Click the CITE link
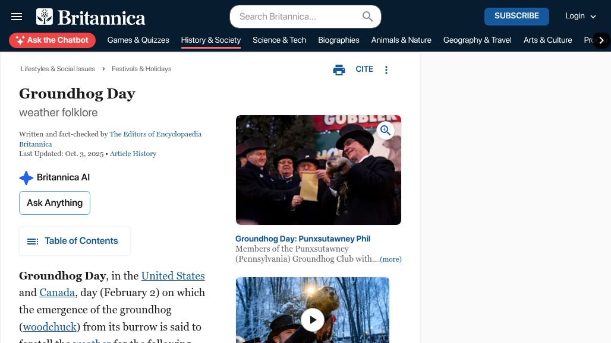This screenshot has width=611, height=343. click(364, 69)
